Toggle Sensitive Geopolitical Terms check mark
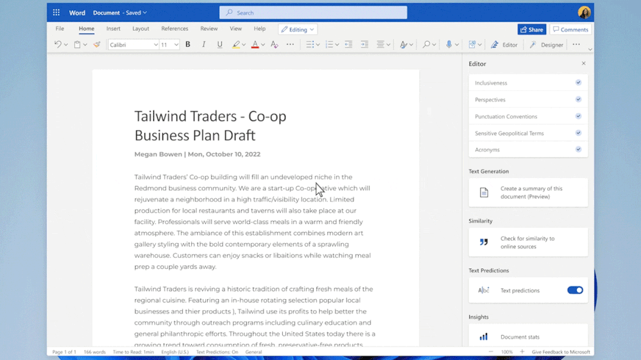 pyautogui.click(x=578, y=133)
